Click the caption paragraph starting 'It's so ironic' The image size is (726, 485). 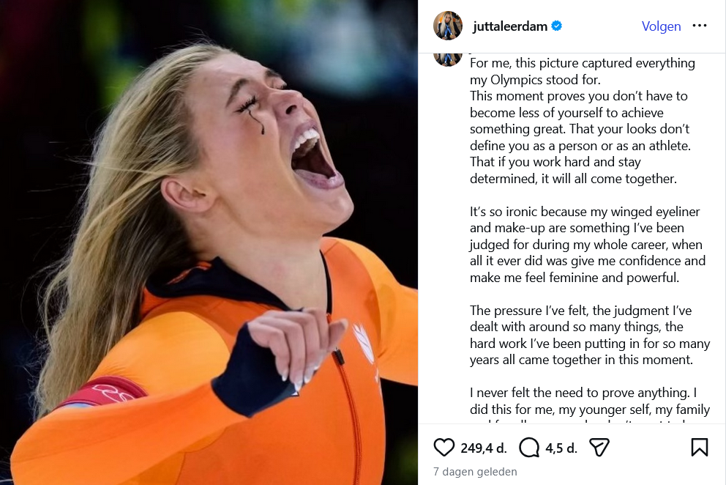(x=588, y=245)
